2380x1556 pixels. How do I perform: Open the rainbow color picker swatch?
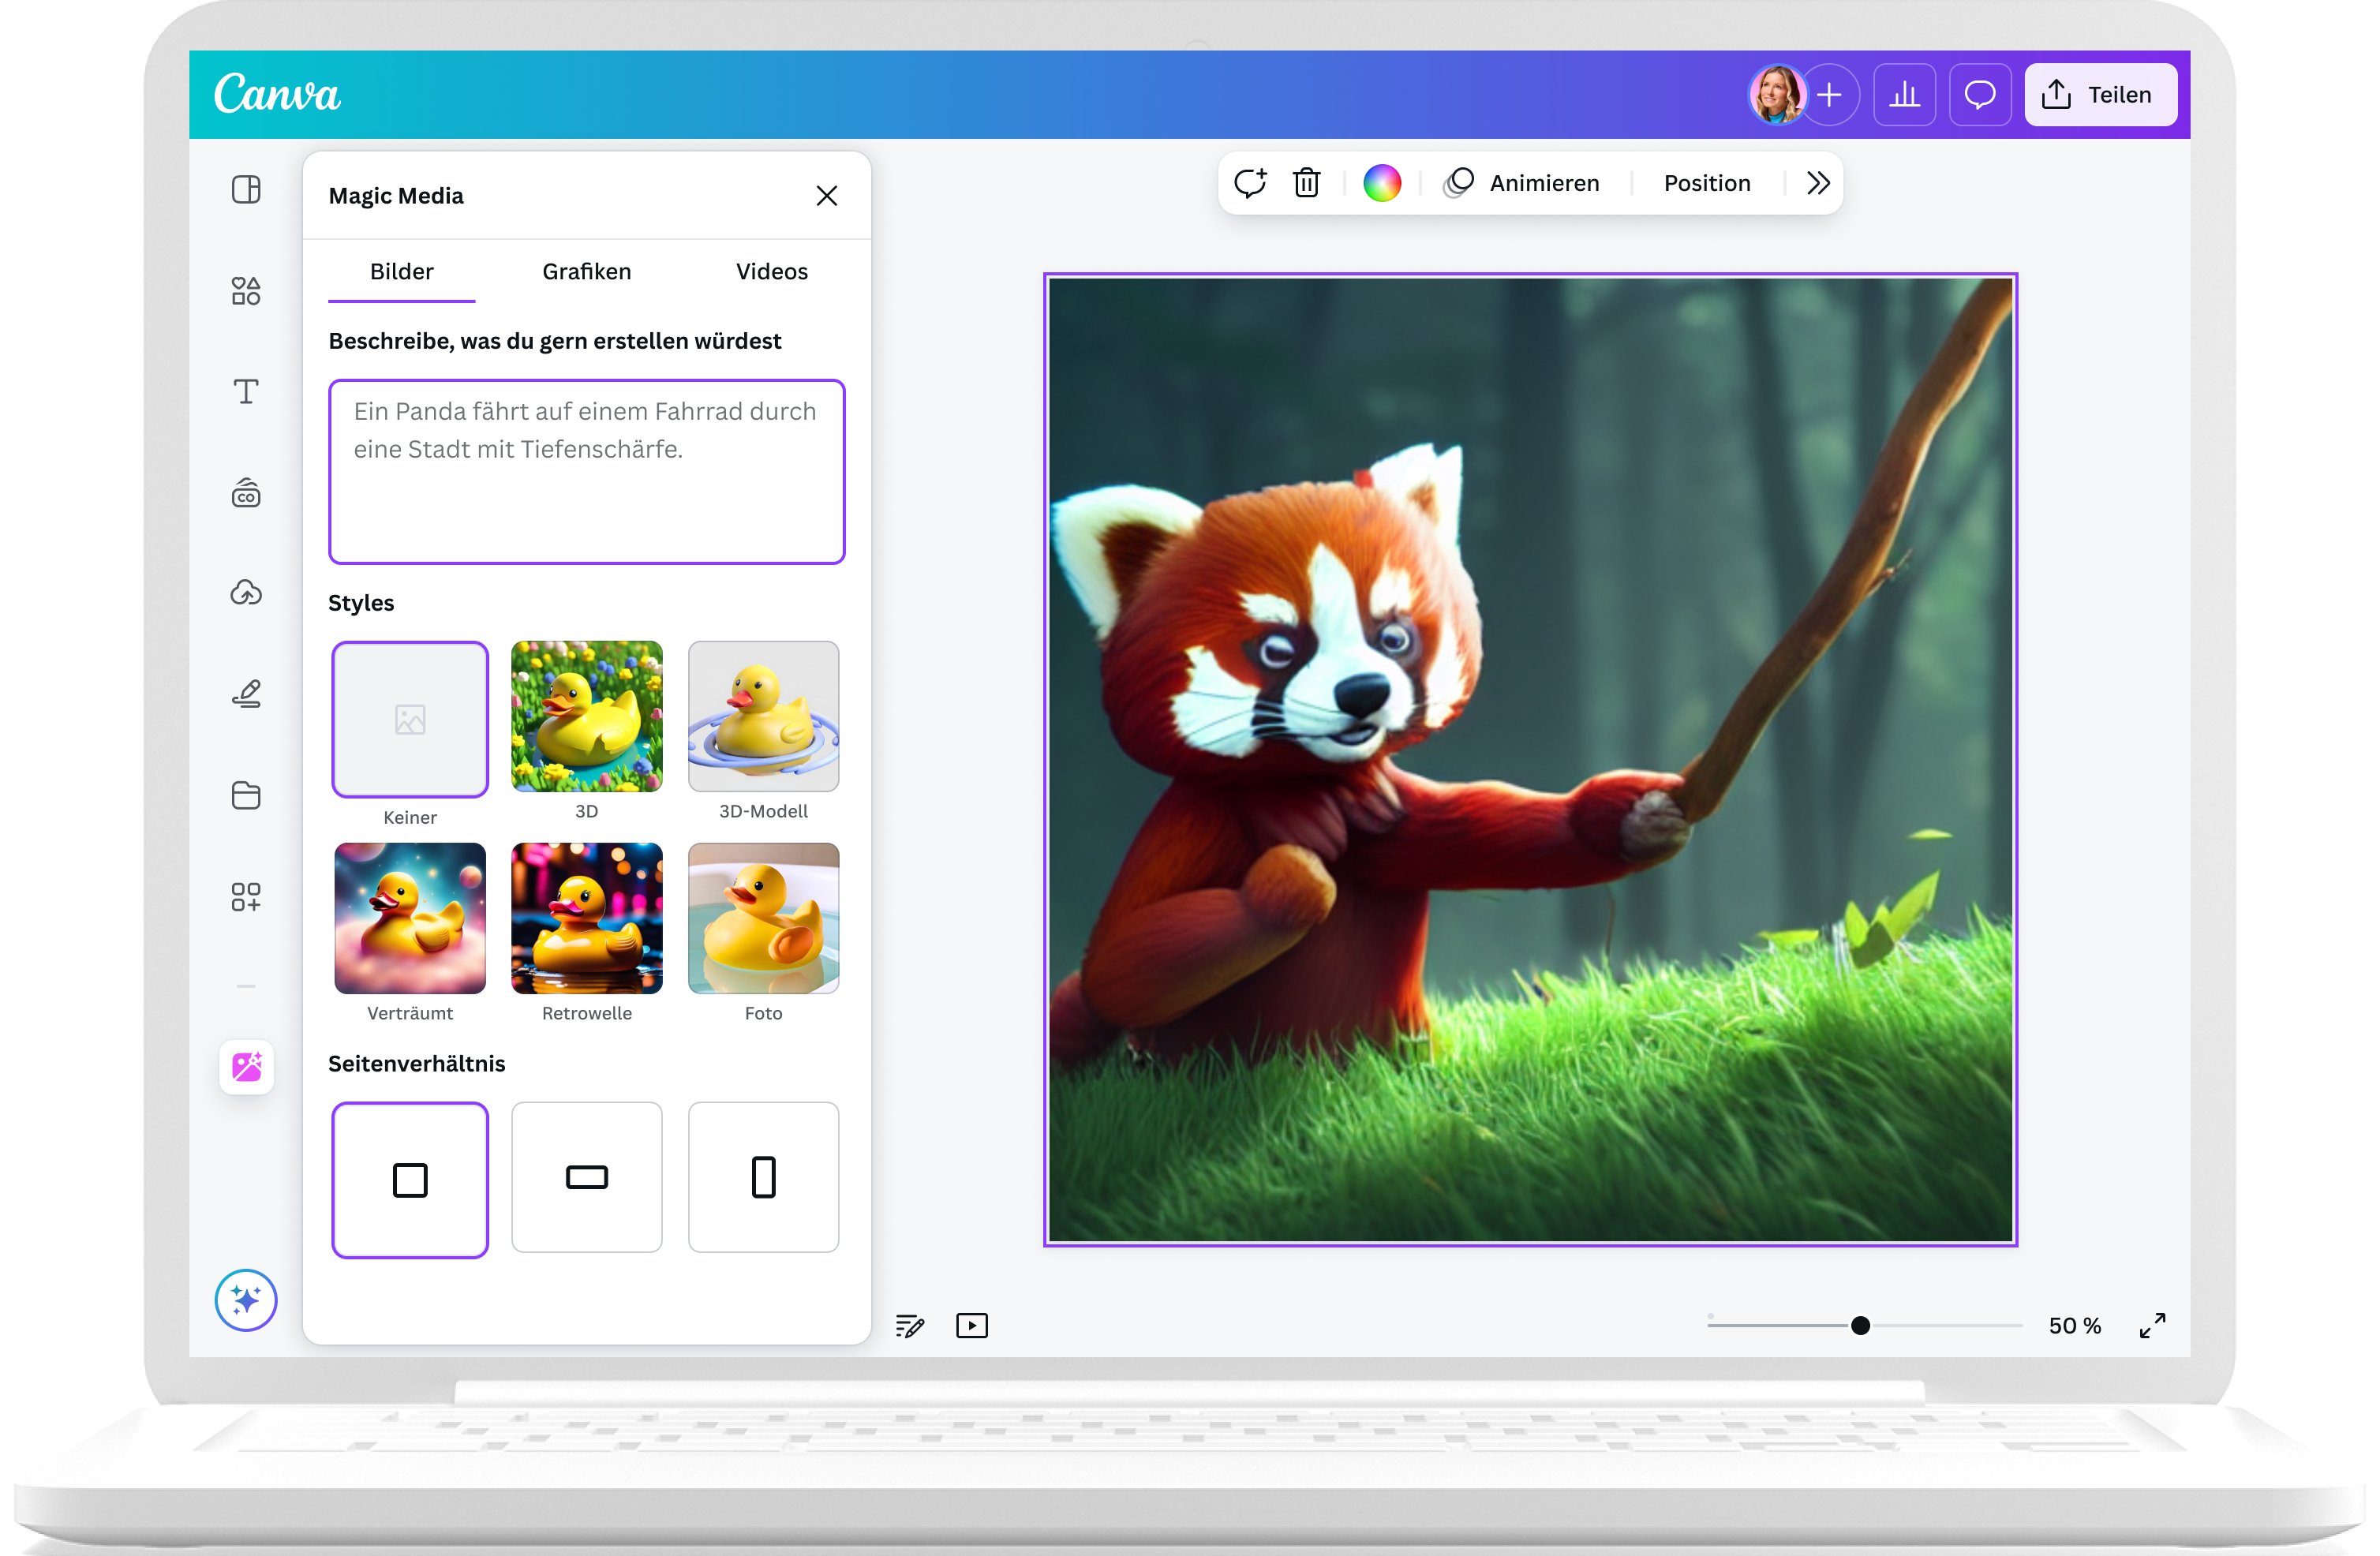tap(1382, 183)
